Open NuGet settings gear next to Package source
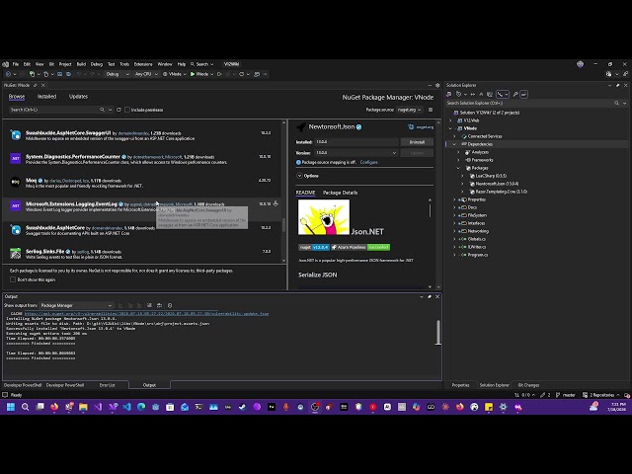Viewport: 632px width, 474px height. pyautogui.click(x=431, y=110)
